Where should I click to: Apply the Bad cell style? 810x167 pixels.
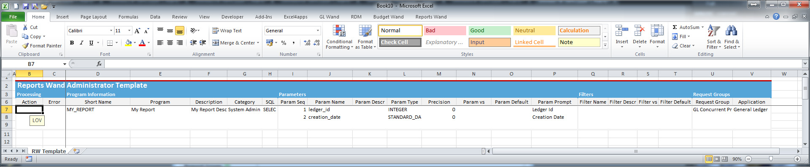click(445, 31)
